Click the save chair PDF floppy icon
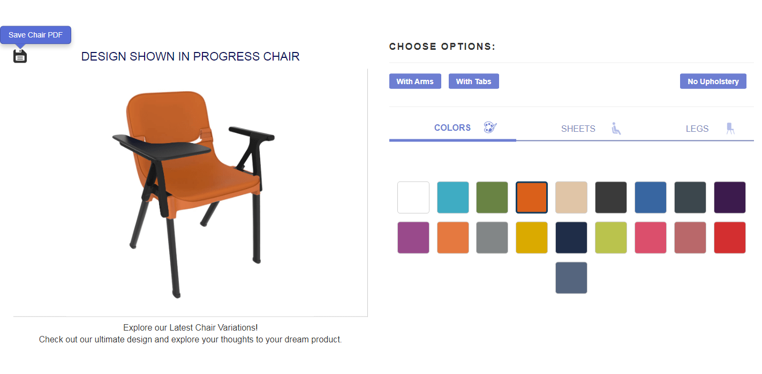The image size is (762, 374). [x=20, y=56]
